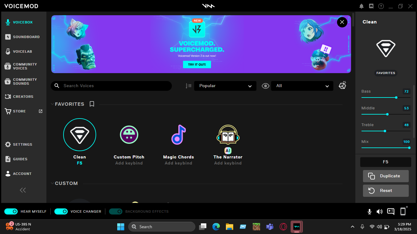Click the Middle value 53
417x234 pixels.
tap(406, 108)
